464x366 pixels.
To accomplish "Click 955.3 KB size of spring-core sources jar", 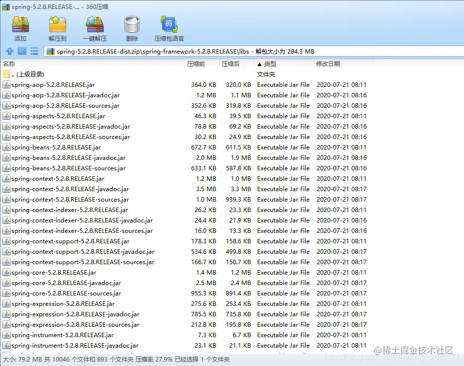I will [203, 293].
